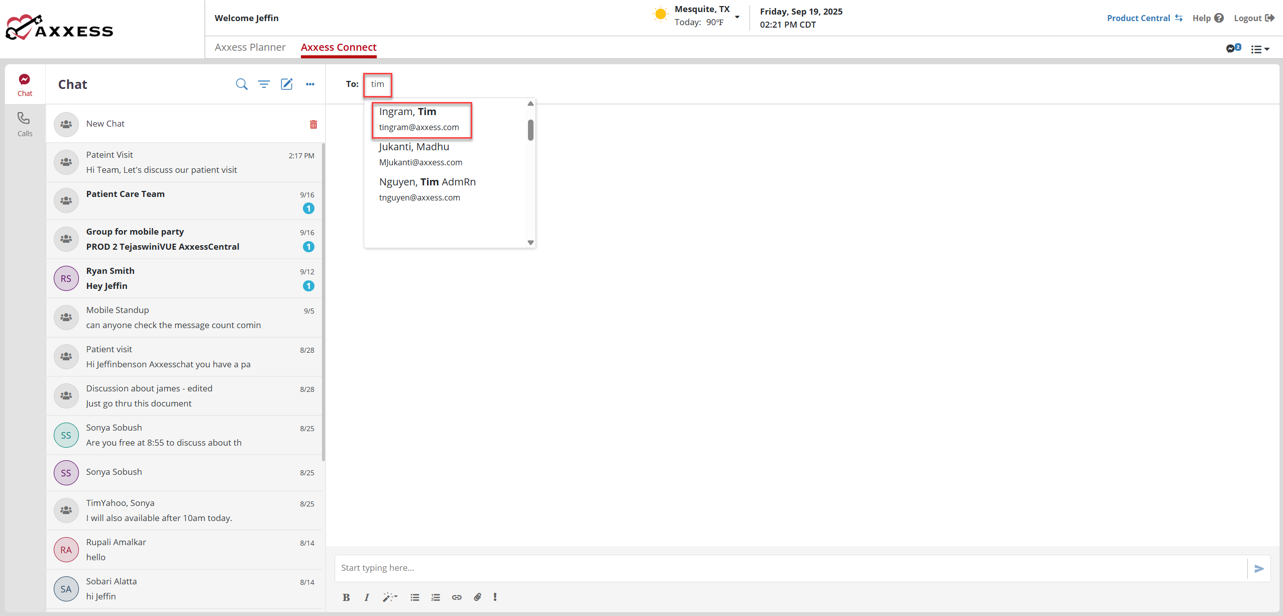The height and width of the screenshot is (616, 1283).
Task: Click the search chats magnifier icon
Action: [242, 84]
